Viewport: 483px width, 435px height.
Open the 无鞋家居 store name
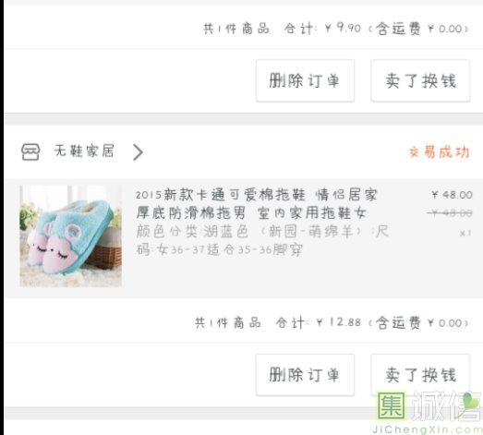click(x=84, y=151)
